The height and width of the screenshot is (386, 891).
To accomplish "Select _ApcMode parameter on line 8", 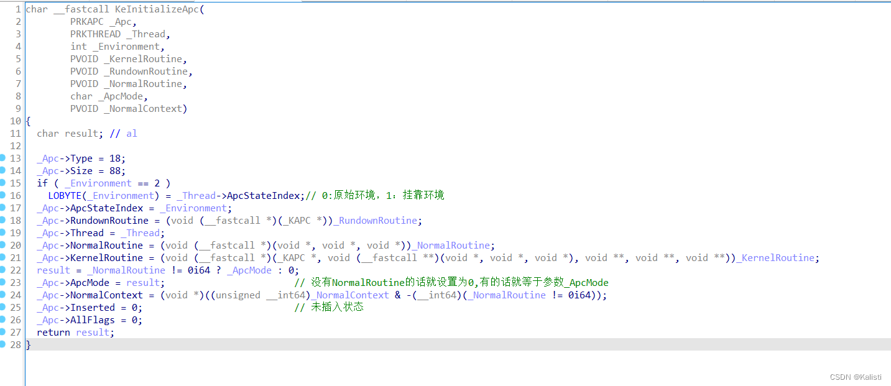I will tap(121, 96).
